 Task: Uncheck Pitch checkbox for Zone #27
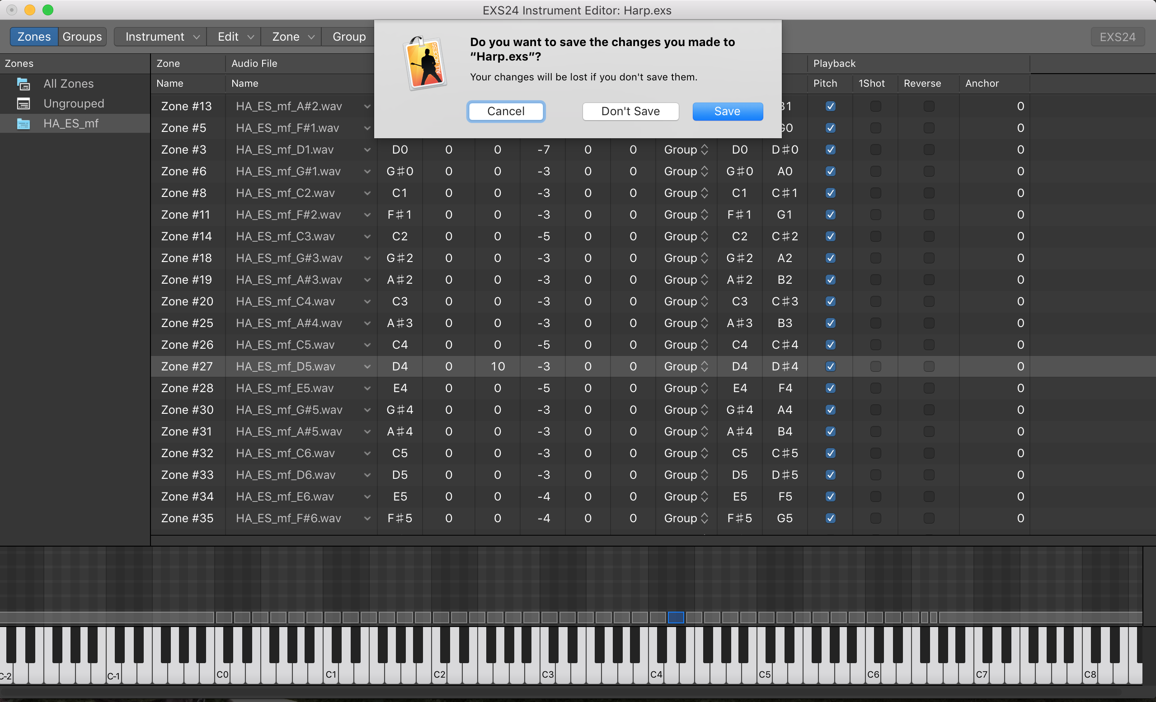click(x=831, y=367)
